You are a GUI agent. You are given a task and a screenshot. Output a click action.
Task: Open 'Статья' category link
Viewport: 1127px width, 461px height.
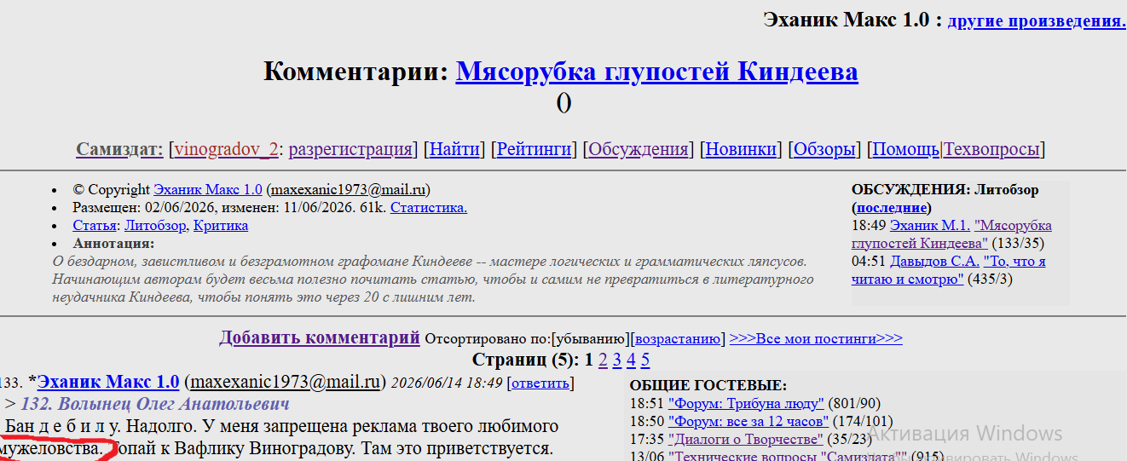coord(94,226)
